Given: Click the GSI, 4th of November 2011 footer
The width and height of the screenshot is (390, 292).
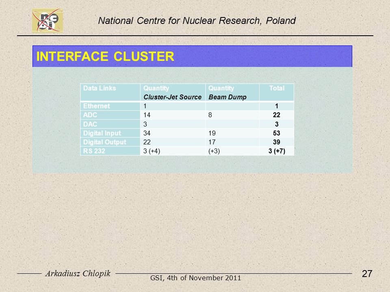Looking at the screenshot, I should tap(195, 278).
